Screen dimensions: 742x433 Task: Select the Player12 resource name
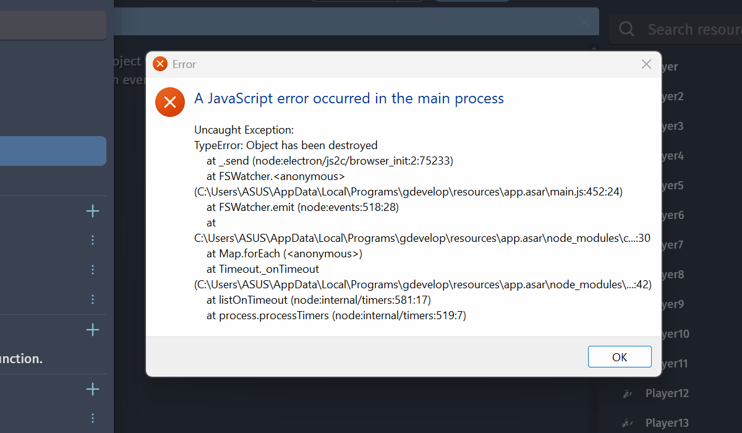(667, 393)
